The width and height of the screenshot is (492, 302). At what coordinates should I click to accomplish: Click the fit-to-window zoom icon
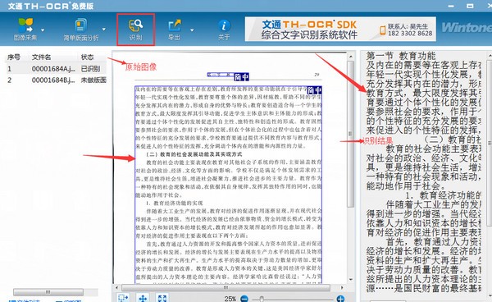(162, 298)
